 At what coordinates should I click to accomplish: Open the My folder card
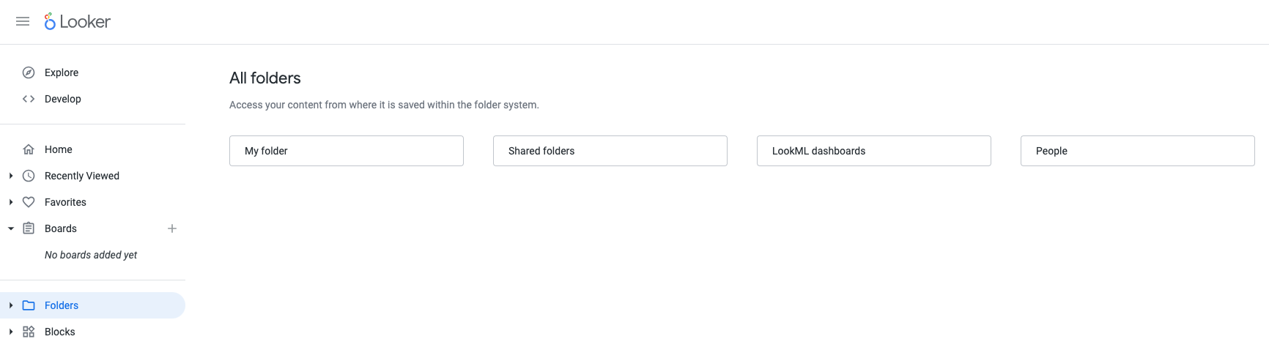click(x=346, y=151)
